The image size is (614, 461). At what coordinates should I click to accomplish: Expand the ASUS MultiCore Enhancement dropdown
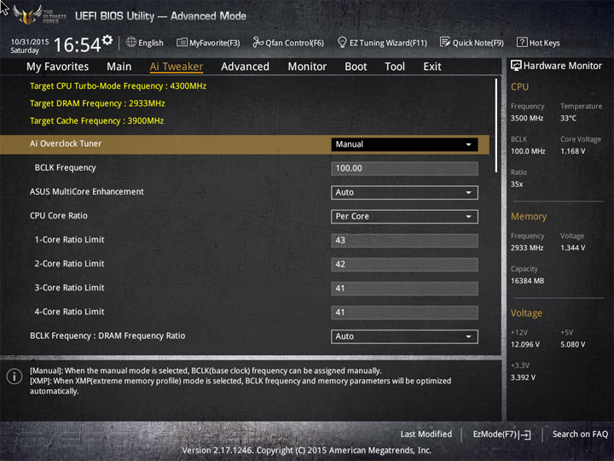point(404,192)
